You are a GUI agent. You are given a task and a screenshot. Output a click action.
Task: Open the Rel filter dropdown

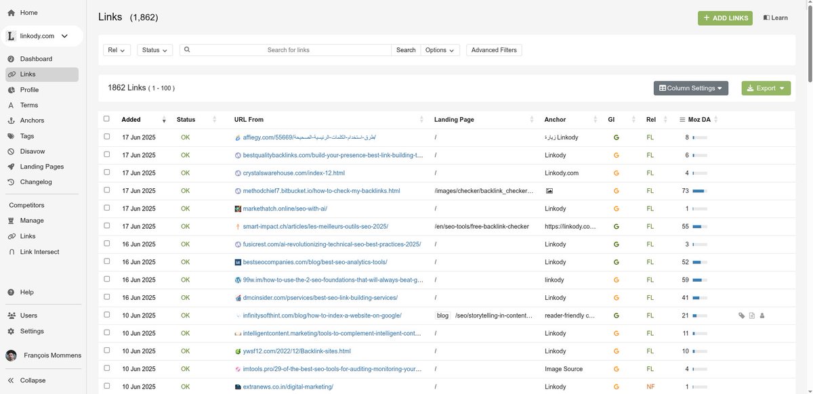(117, 50)
